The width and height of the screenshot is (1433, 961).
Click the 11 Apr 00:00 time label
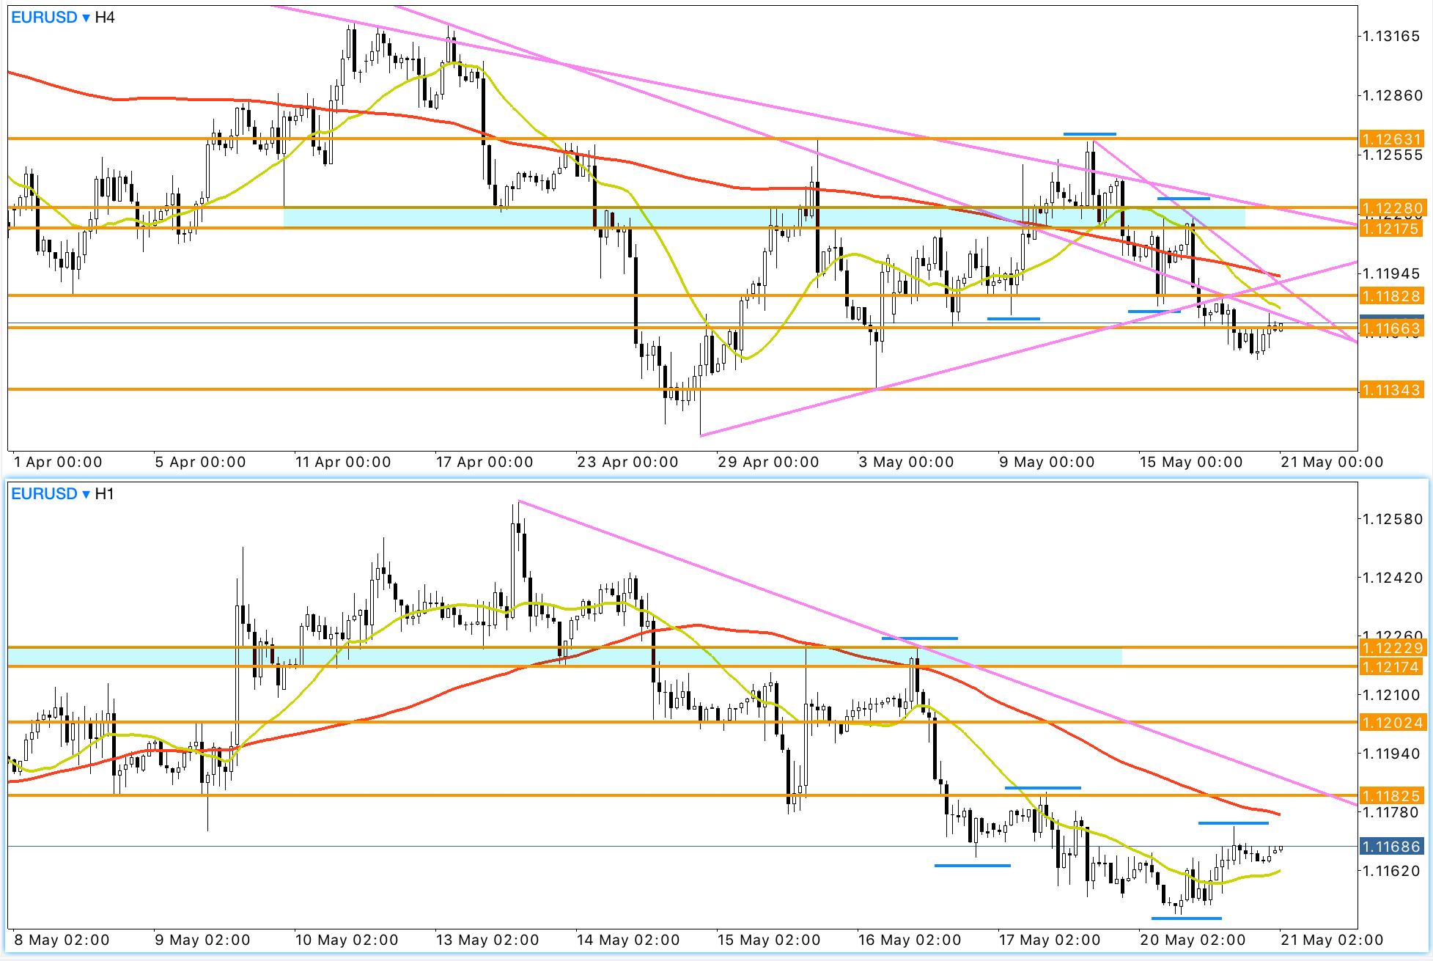342,463
